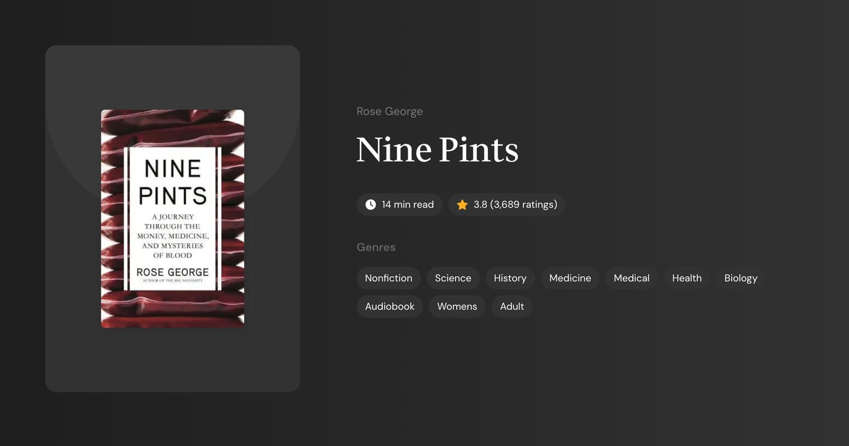The image size is (849, 446).
Task: Open author Rose George's name link
Action: [390, 111]
